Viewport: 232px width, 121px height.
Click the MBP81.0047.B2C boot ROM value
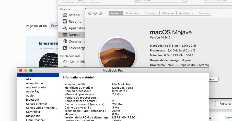click(x=124, y=117)
